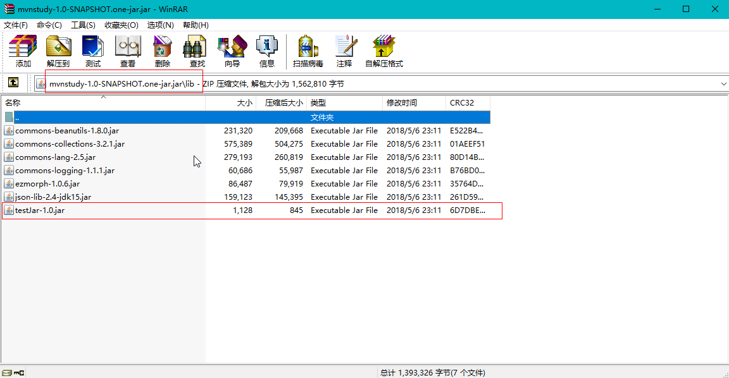Open the 命令(C) menu

[49, 25]
